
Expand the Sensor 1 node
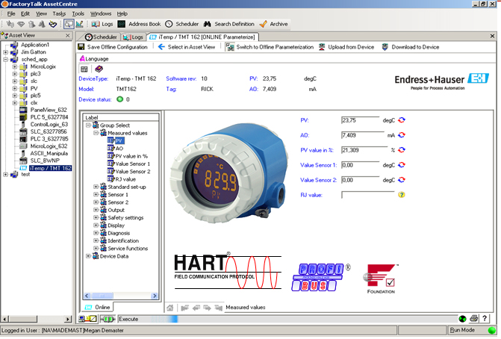click(96, 194)
